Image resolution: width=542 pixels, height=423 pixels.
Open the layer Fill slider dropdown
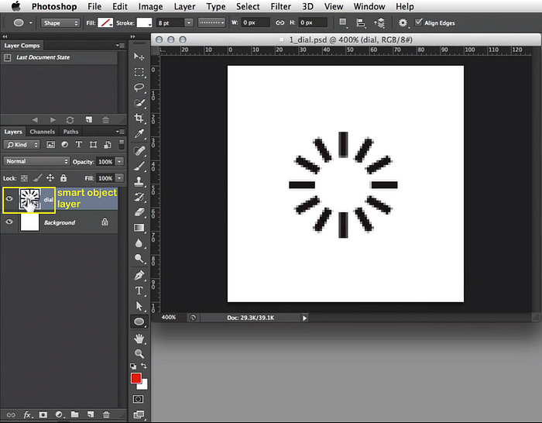(119, 178)
